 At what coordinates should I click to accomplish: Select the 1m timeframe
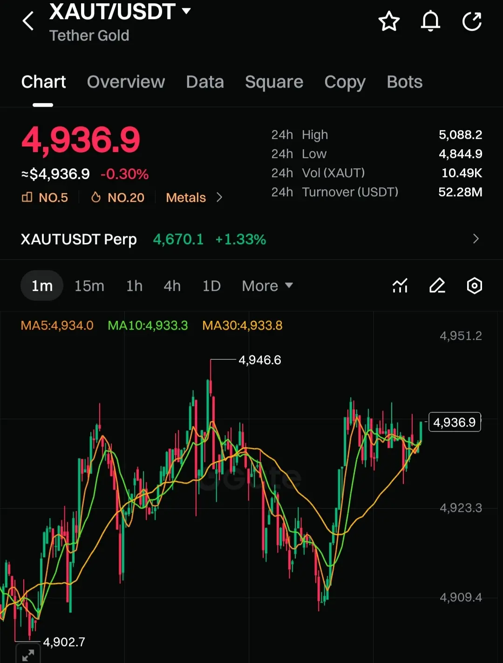pos(42,286)
